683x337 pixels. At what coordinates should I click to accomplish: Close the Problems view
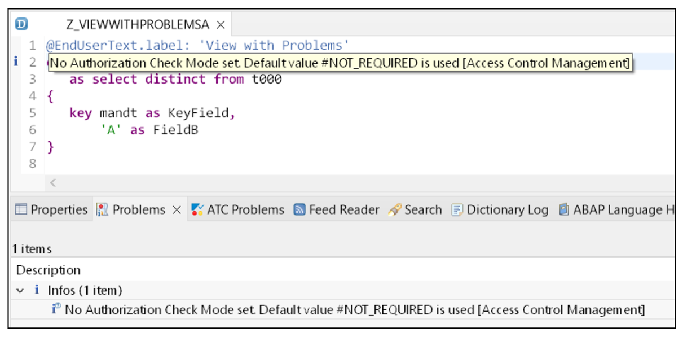[177, 209]
